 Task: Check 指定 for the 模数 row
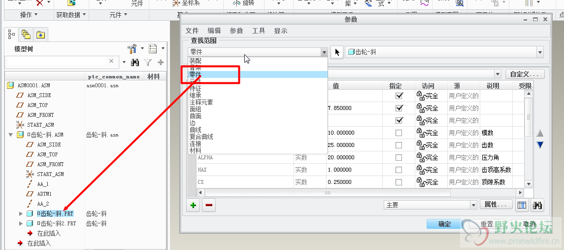coord(399,133)
